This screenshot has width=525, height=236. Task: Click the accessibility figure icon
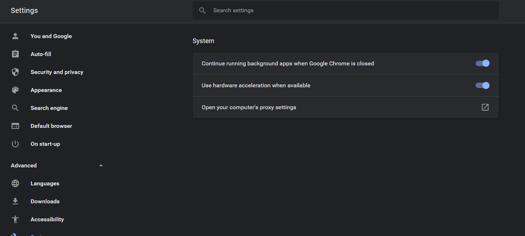15,219
